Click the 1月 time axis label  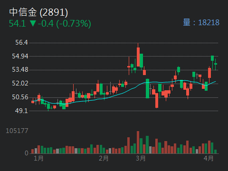click(x=38, y=158)
